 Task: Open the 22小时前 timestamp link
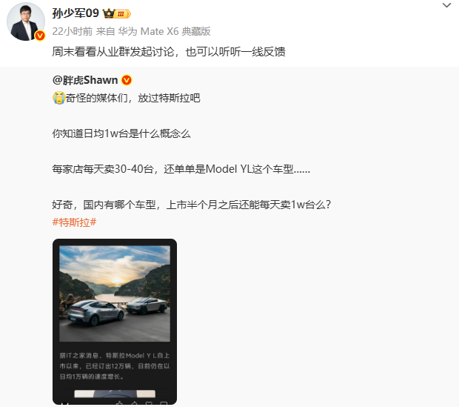(73, 31)
